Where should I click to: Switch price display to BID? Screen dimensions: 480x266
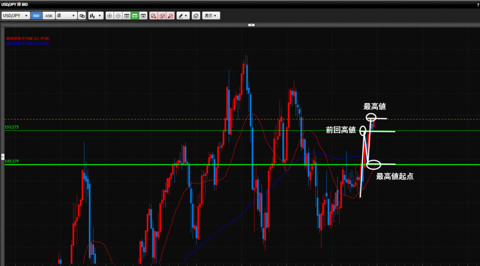tap(37, 15)
